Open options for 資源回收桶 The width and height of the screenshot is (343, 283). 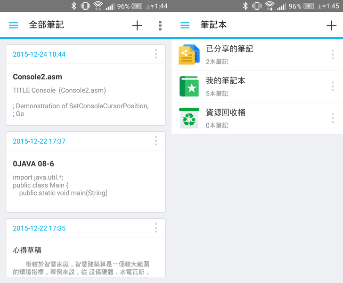tap(333, 118)
